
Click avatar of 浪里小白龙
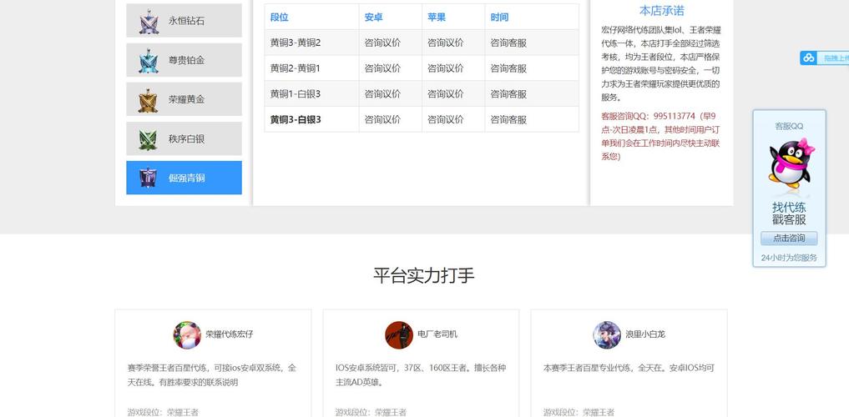point(606,334)
